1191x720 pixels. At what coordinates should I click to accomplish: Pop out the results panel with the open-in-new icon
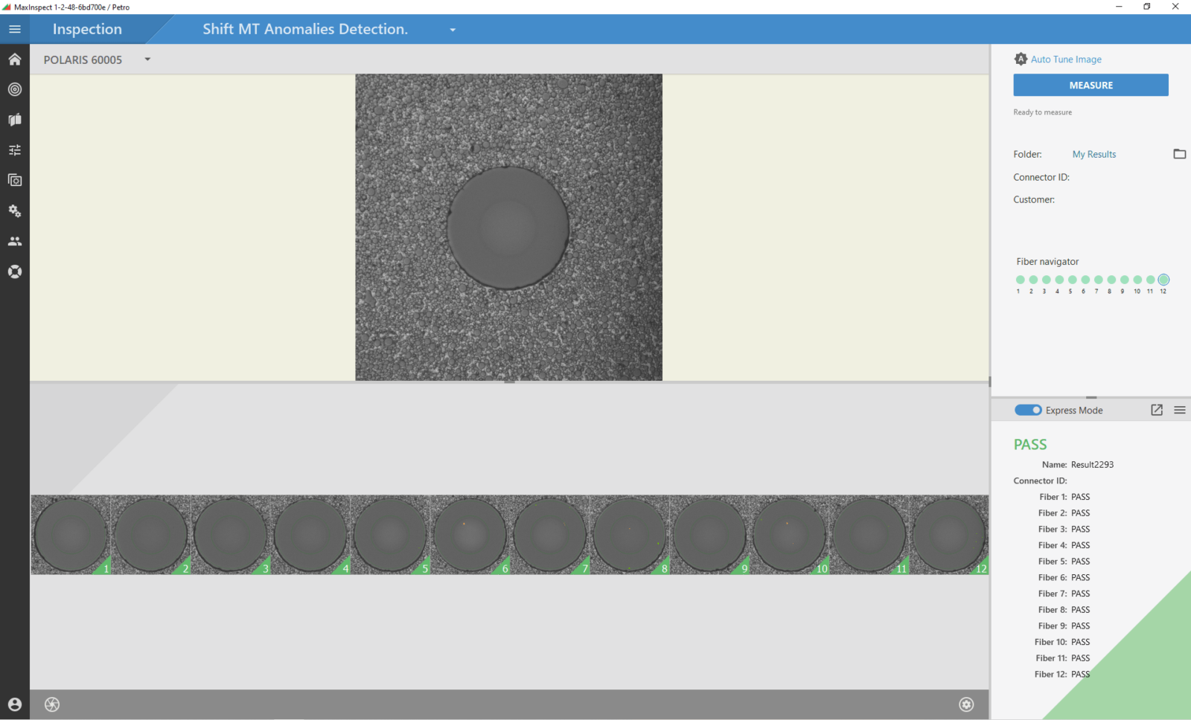pos(1157,410)
